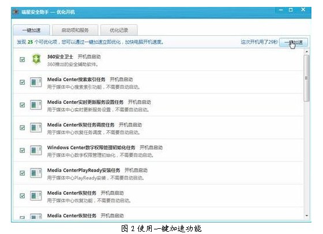Viewport: 323px width, 234px height.
Task: Uncheck the Media Center搜索索引任务 checkbox
Action: (22, 82)
